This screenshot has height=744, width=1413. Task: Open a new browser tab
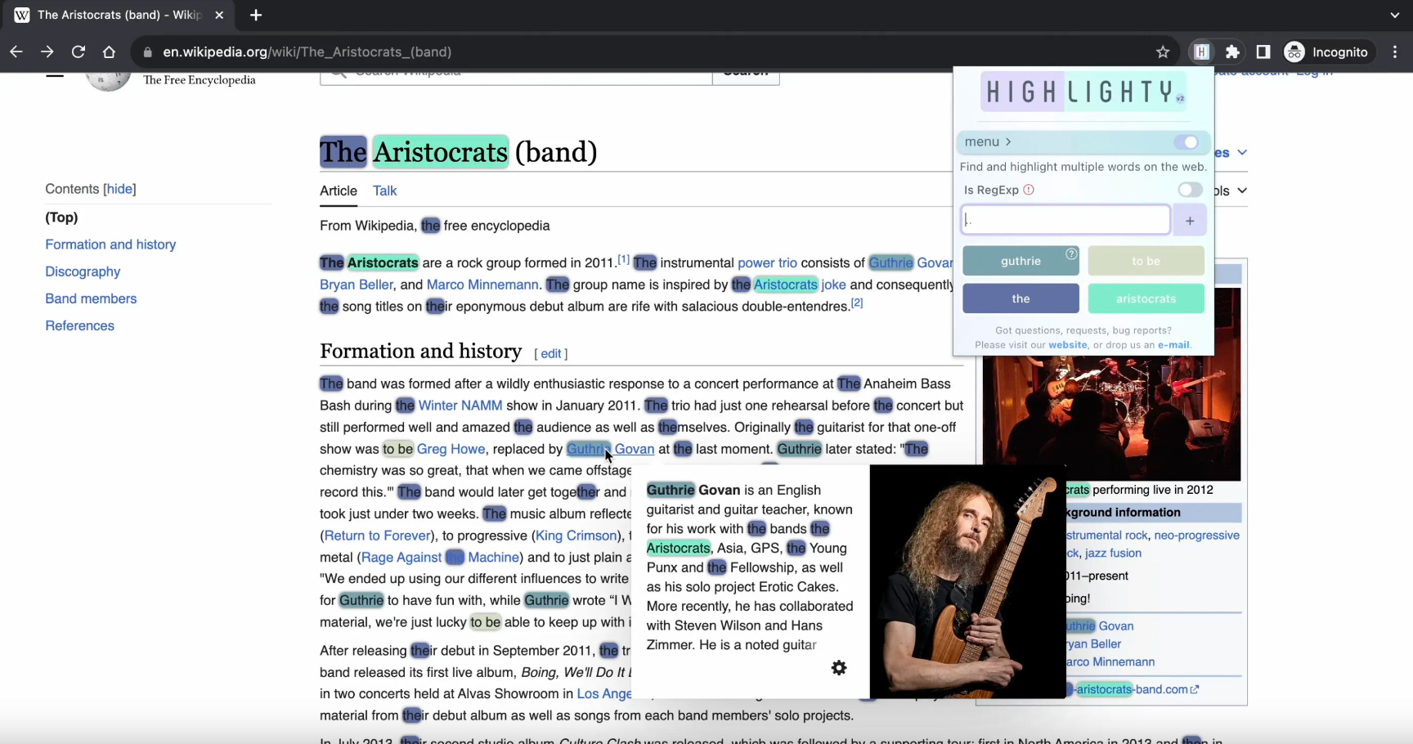pyautogui.click(x=256, y=15)
